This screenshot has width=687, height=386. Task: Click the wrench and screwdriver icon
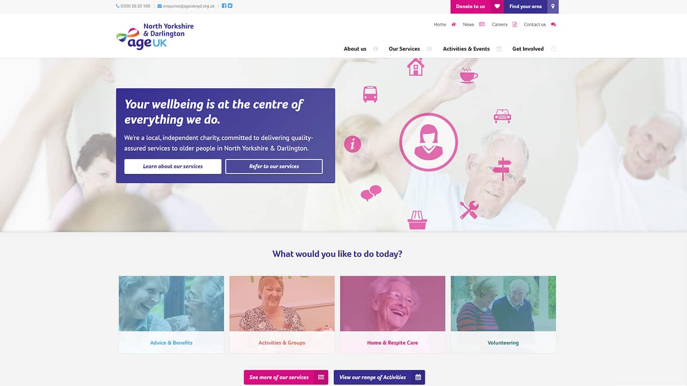click(469, 210)
